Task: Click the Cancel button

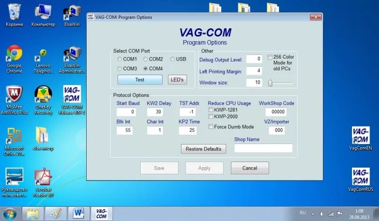Action: click(x=250, y=168)
